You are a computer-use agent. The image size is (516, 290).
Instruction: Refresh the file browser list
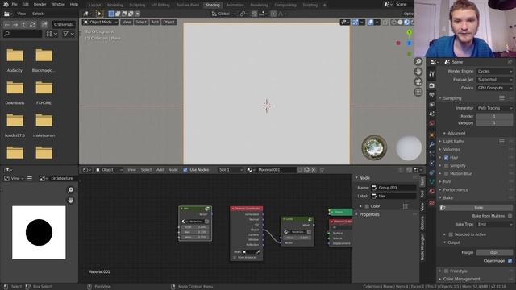(32, 25)
